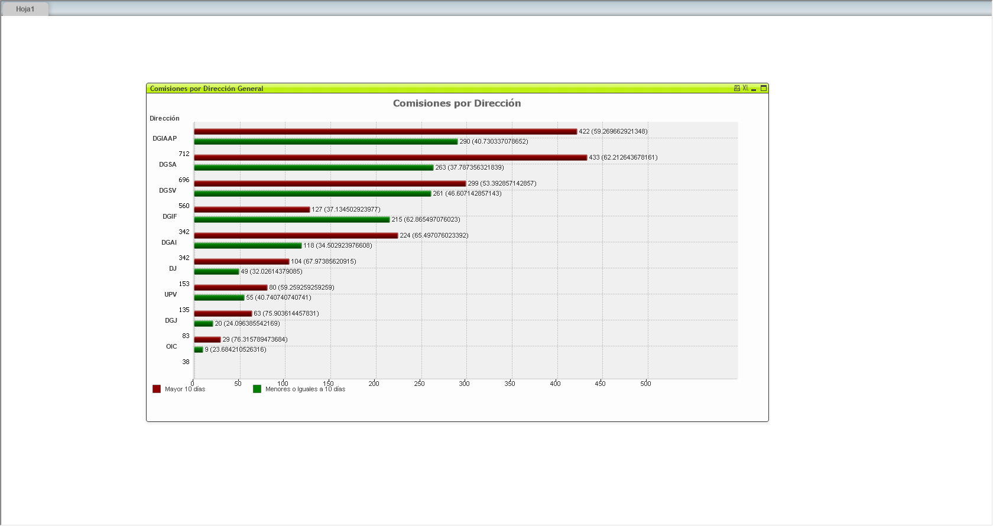
Task: Click green Menores o Iguales legend swatch
Action: [x=257, y=389]
